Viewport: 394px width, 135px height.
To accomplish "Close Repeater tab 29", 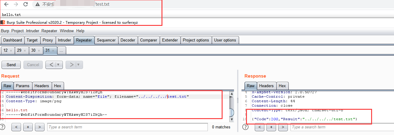I will (25, 51).
